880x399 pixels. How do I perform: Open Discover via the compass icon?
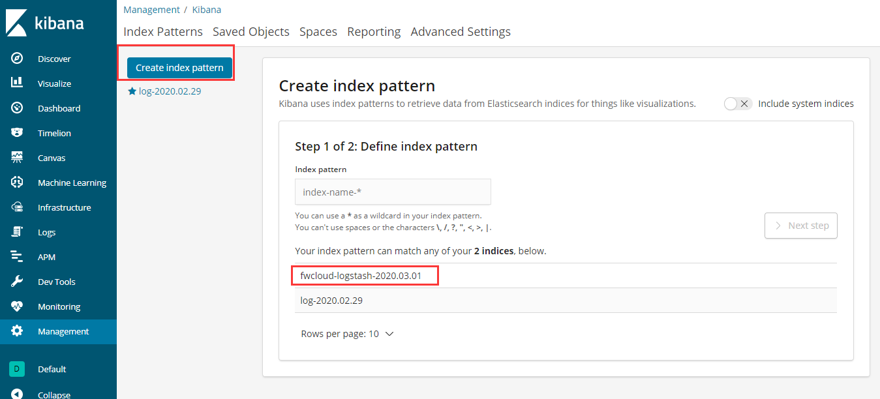click(17, 59)
